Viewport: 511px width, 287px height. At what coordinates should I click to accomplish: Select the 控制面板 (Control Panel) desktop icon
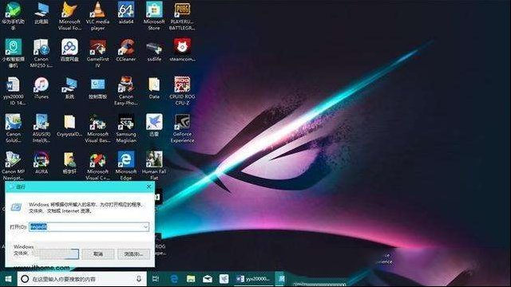[x=97, y=88]
